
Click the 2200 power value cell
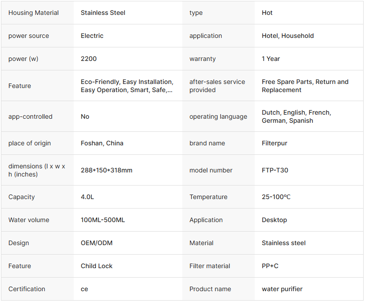point(89,59)
